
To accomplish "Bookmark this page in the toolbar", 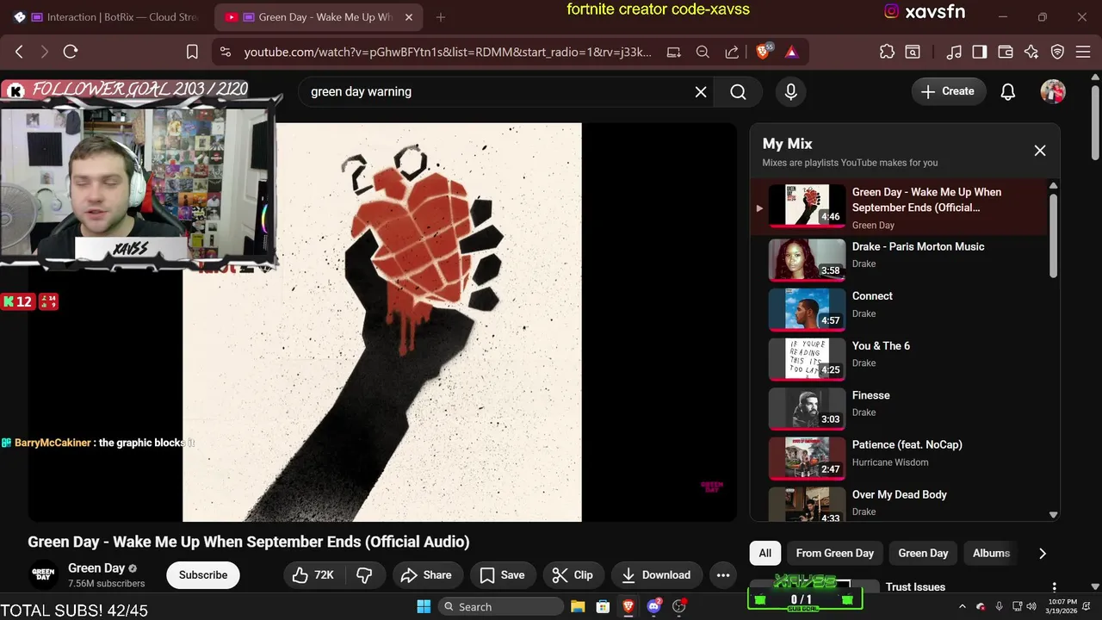I will 192,52.
